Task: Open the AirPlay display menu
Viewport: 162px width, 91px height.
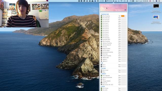Action: 116,1
